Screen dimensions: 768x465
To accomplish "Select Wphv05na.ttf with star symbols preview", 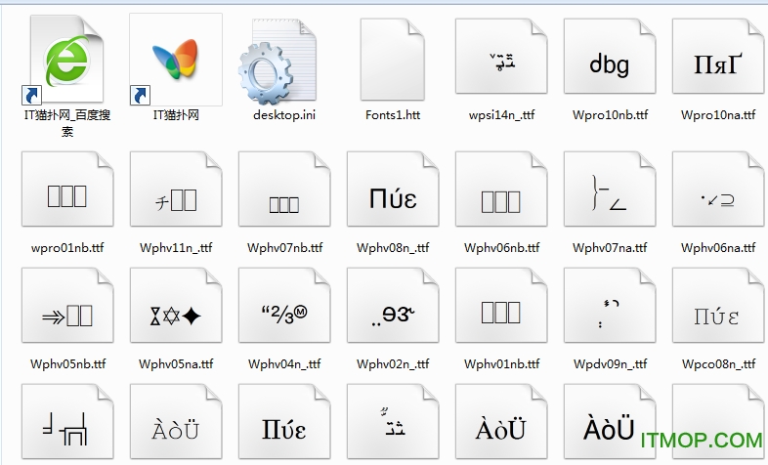I will pos(176,311).
